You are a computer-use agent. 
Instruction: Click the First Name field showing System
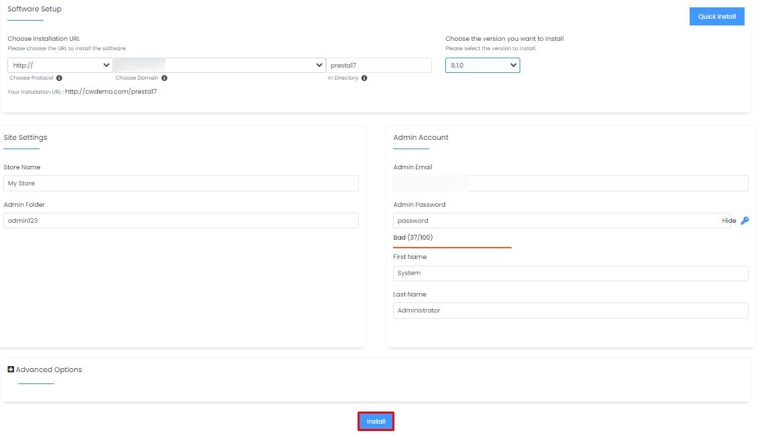[570, 273]
